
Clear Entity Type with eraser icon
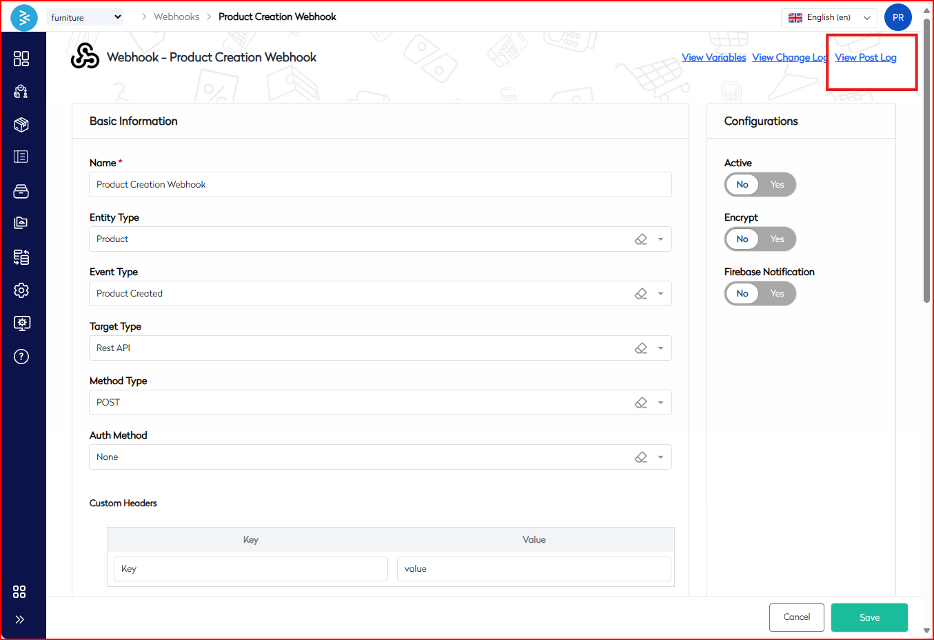(640, 239)
